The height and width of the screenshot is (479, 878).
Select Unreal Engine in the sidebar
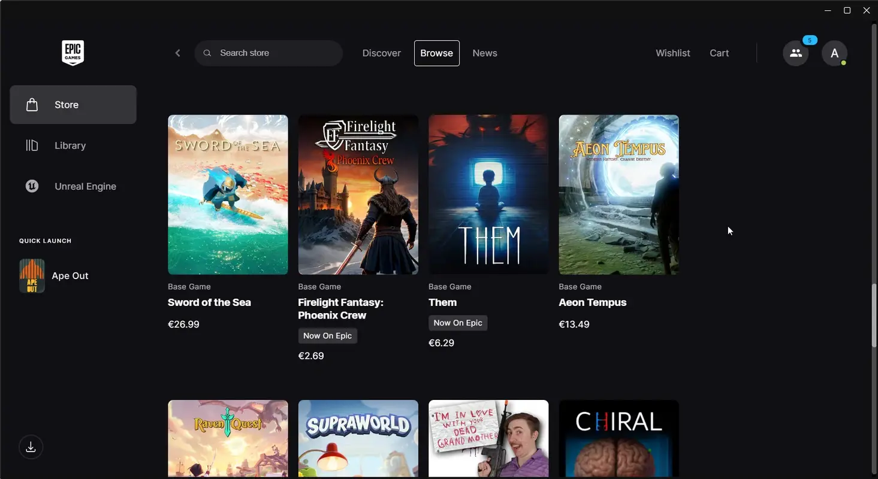click(85, 186)
